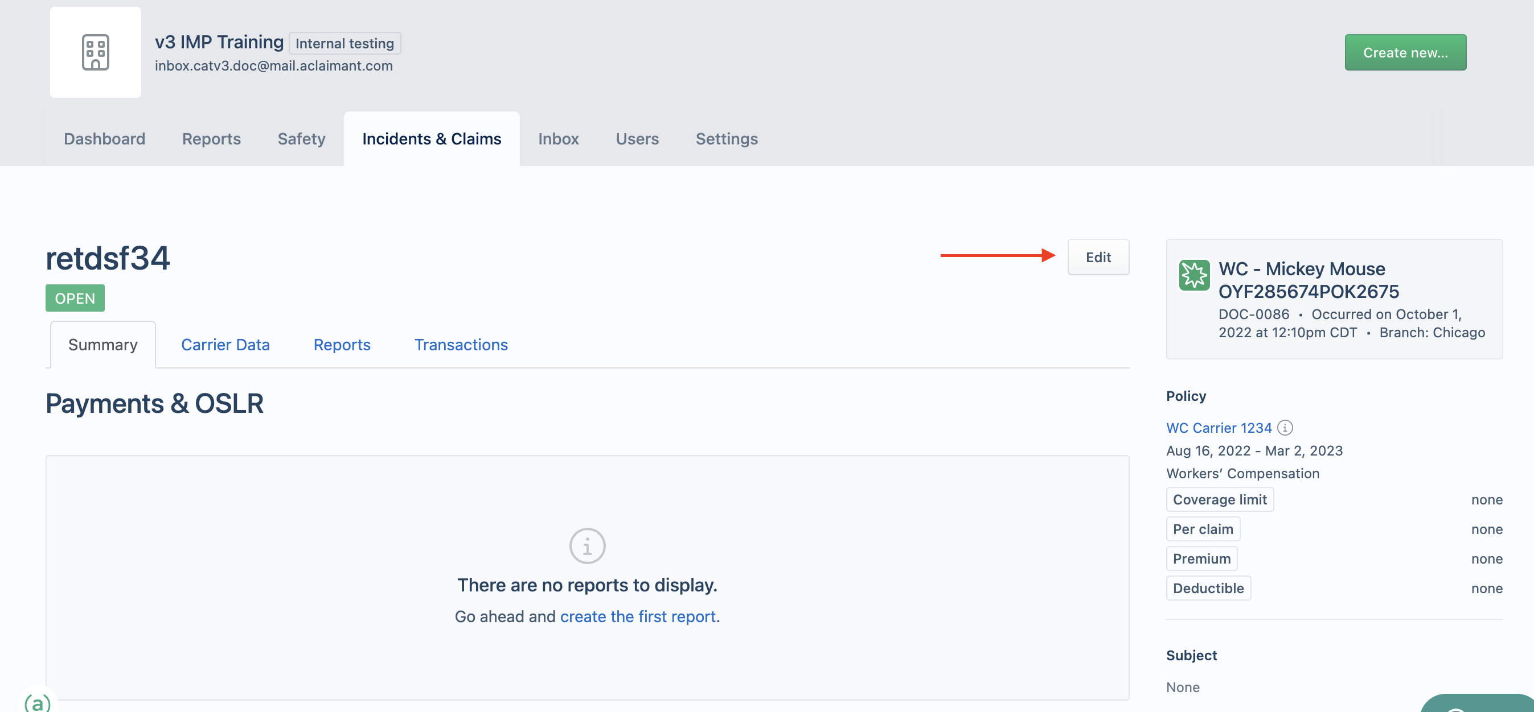
Task: Click the Internal testing badge
Action: pyautogui.click(x=345, y=43)
